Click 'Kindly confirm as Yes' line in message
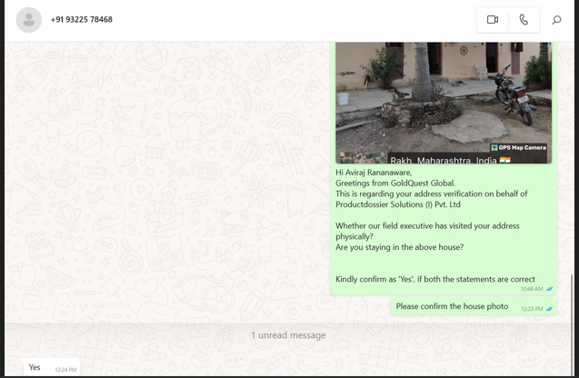Image resolution: width=579 pixels, height=378 pixels. 434,279
